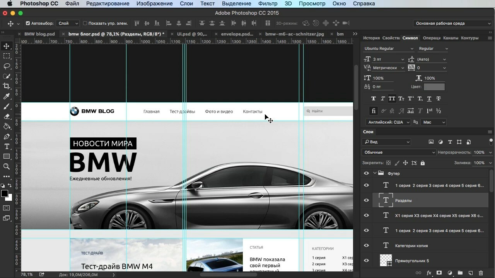The height and width of the screenshot is (278, 495).
Task: Select the Crop tool
Action: pyautogui.click(x=7, y=86)
